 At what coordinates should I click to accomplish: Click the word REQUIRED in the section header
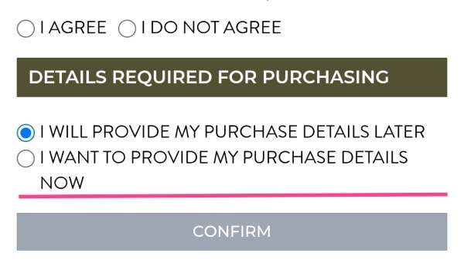click(162, 77)
